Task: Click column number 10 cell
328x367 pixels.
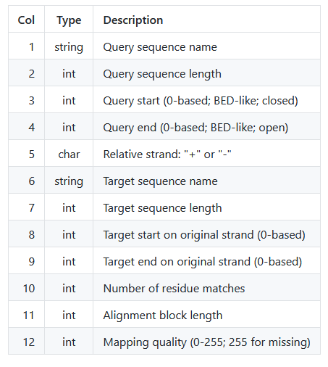Action: pos(26,287)
